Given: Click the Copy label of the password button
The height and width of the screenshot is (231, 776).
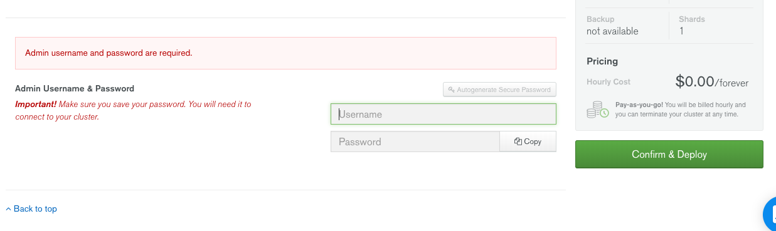Looking at the screenshot, I should point(533,141).
